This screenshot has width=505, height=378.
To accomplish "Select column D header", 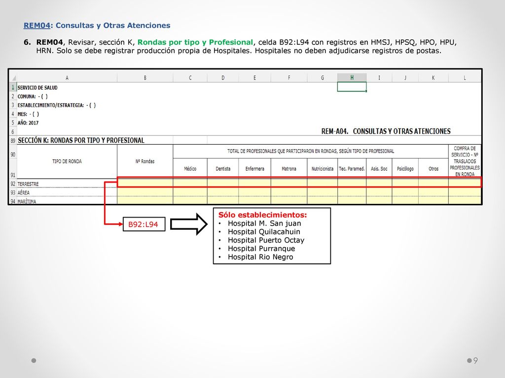I will (223, 78).
